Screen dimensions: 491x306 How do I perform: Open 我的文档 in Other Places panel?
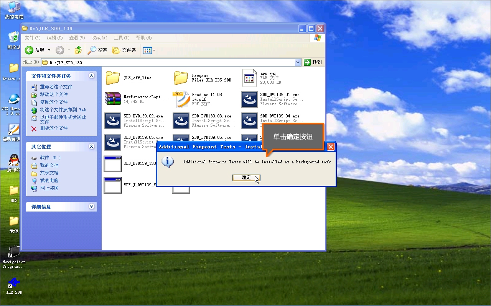click(49, 165)
